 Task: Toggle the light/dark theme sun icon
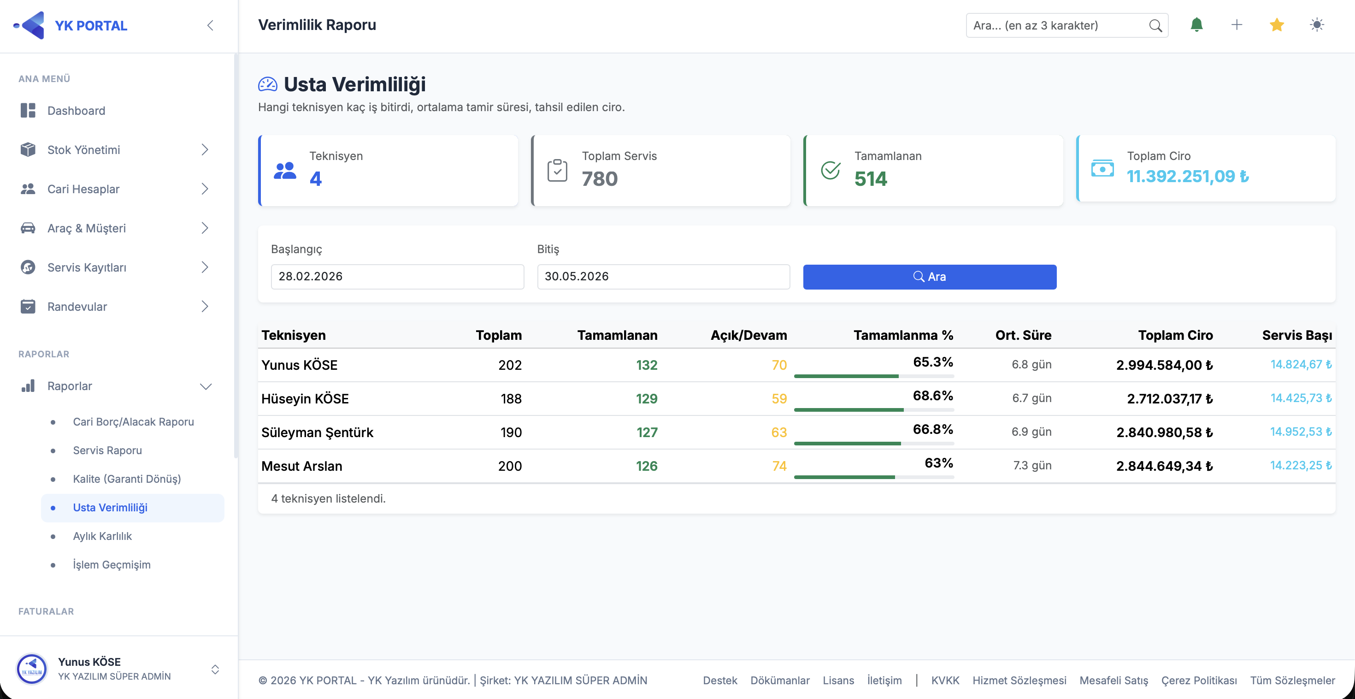click(x=1317, y=25)
